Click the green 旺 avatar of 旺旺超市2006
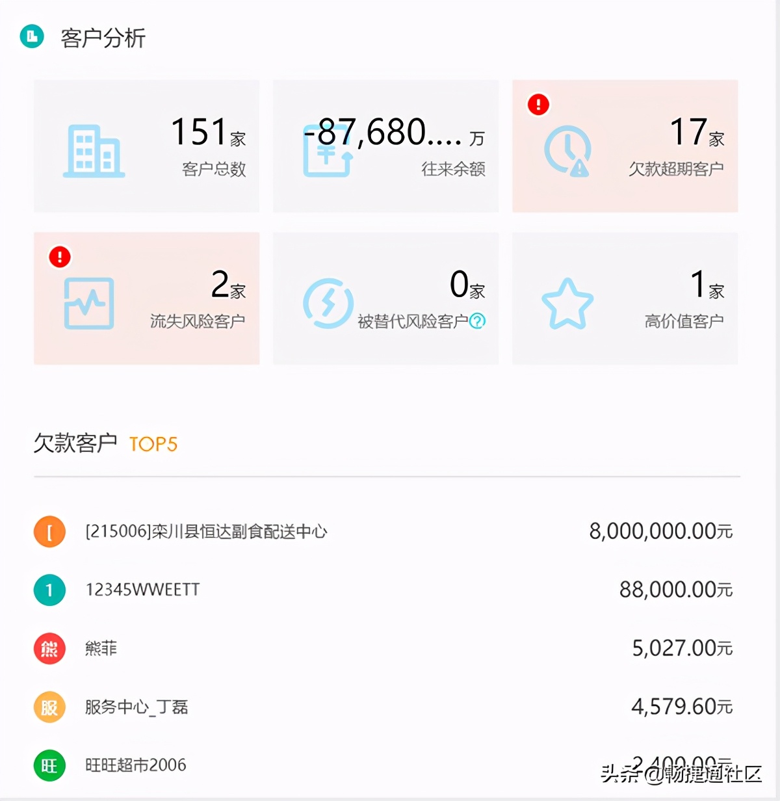Screen dimensions: 780x801 49,765
